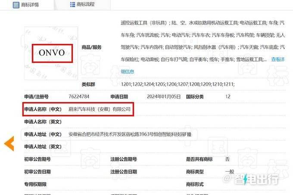Image resolution: width=293 pixels, height=195 pixels.
Task: Select the registration number 76224784
Action: 79,97
